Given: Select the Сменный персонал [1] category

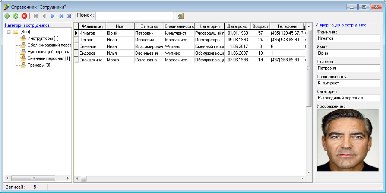Looking at the screenshot, I should (x=48, y=59).
